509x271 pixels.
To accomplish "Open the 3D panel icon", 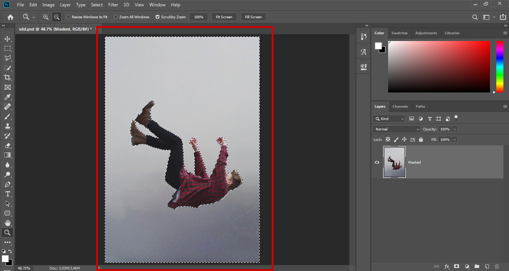I will coord(364,67).
